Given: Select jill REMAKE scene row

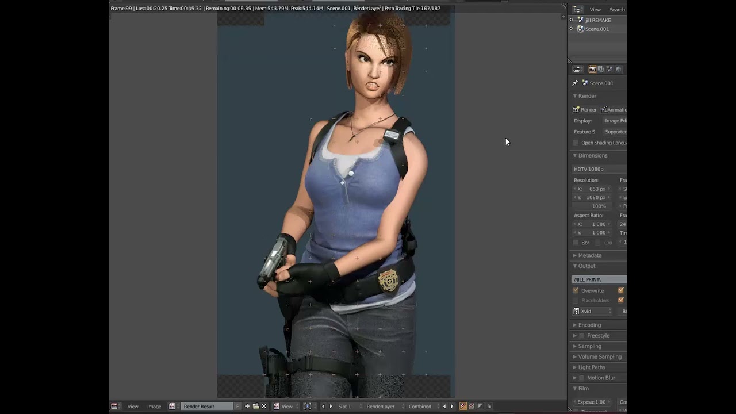Looking at the screenshot, I should (598, 20).
